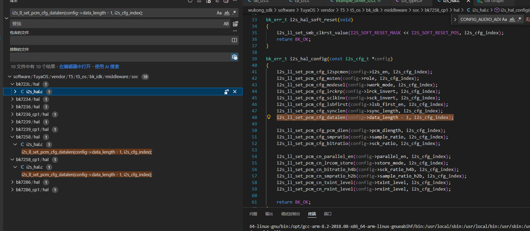Click the lightbulb code action on line 48
530x231 pixels.
[x=269, y=117]
